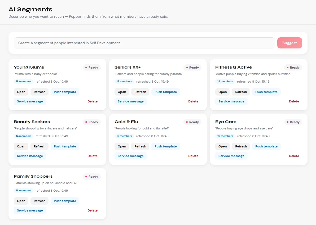Refresh the Cold & Flu segment
Image resolution: width=316 pixels, height=225 pixels.
(140, 146)
